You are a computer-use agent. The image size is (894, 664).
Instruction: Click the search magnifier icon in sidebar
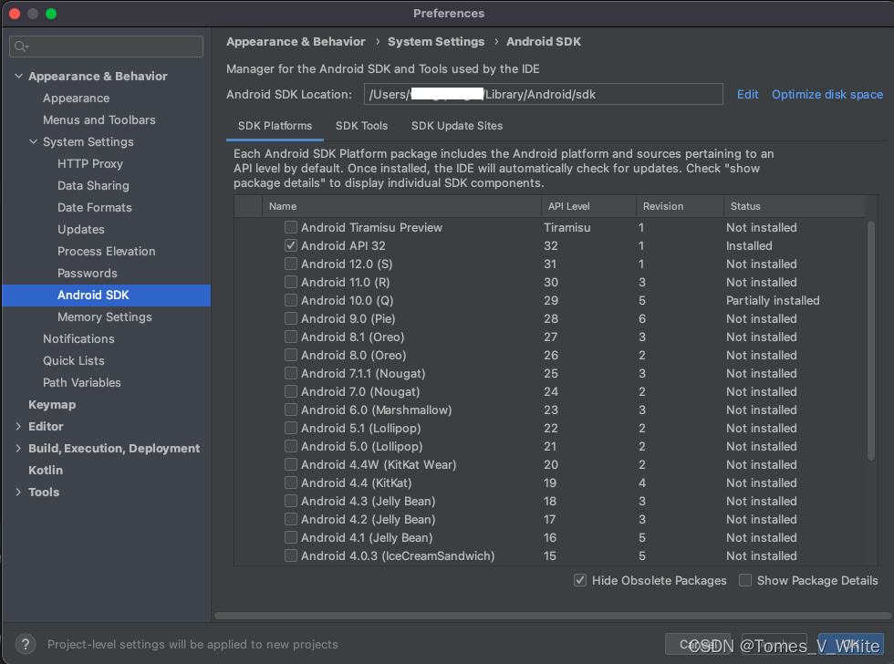pyautogui.click(x=21, y=47)
